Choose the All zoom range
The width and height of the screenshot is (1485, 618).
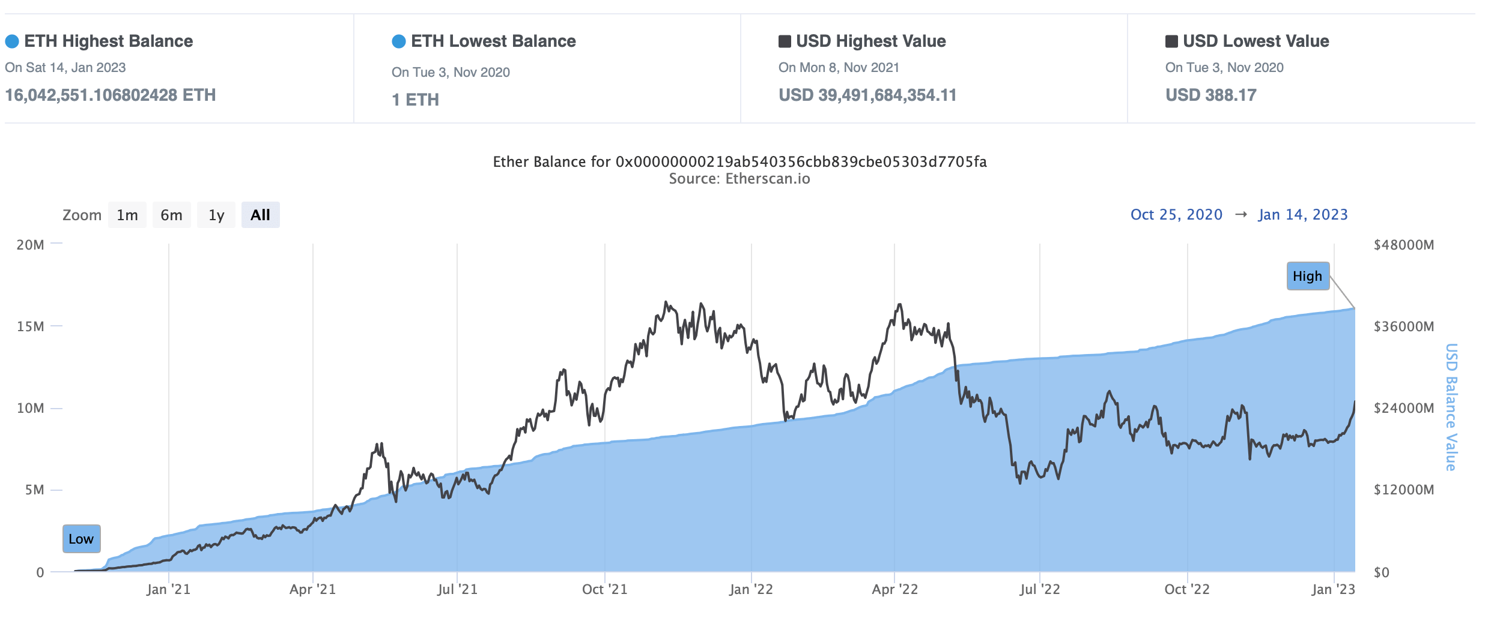[260, 215]
